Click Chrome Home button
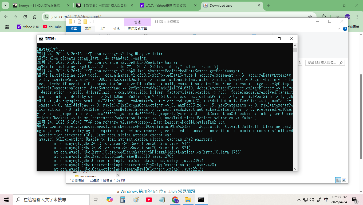The width and height of the screenshot is (363, 205). [x=35, y=17]
